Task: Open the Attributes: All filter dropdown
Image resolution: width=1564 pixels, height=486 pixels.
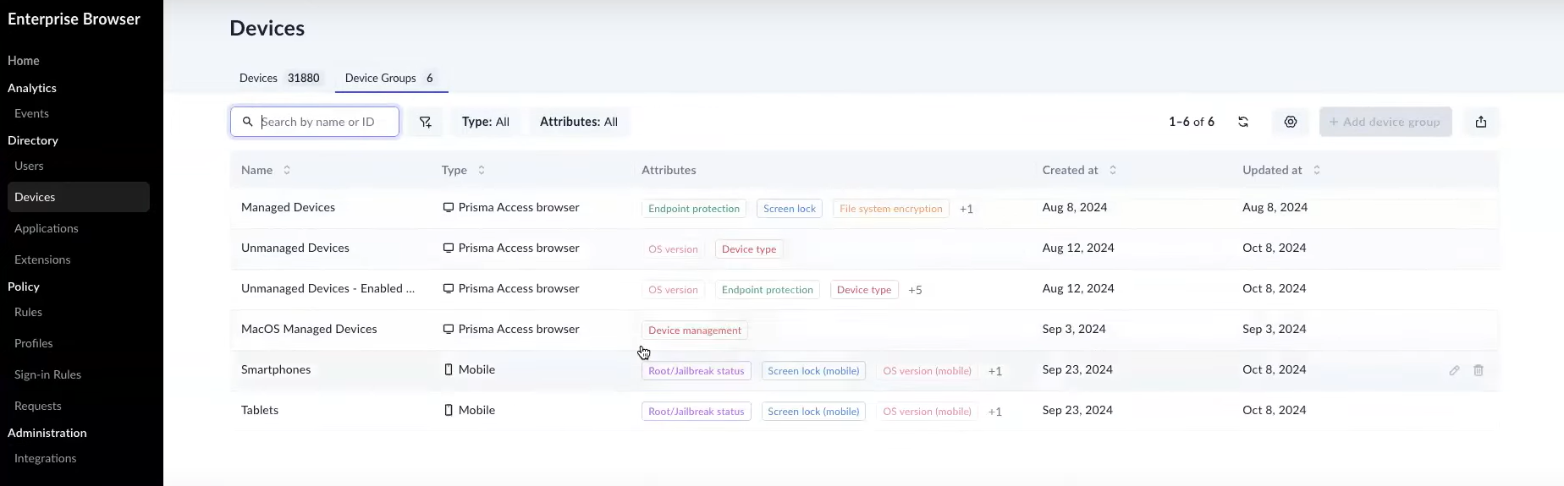Action: pyautogui.click(x=578, y=122)
